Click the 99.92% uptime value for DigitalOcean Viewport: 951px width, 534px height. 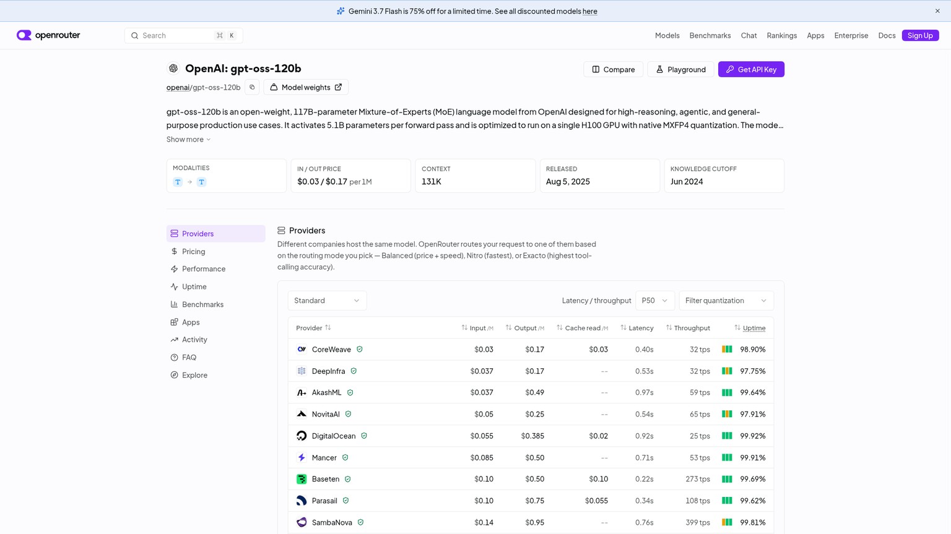click(753, 436)
